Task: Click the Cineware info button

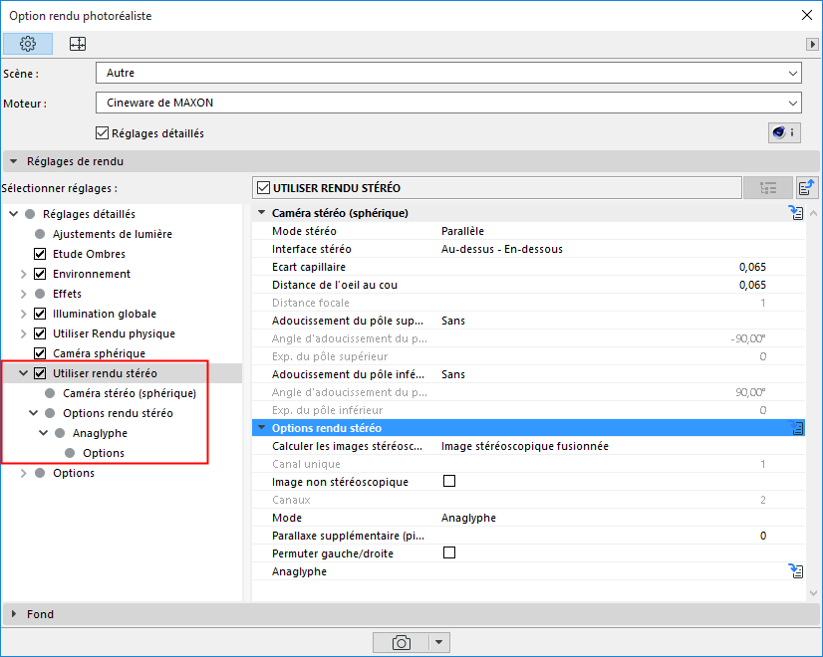Action: tap(784, 132)
